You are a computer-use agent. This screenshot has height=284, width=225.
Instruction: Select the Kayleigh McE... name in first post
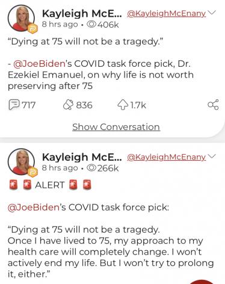click(x=82, y=14)
